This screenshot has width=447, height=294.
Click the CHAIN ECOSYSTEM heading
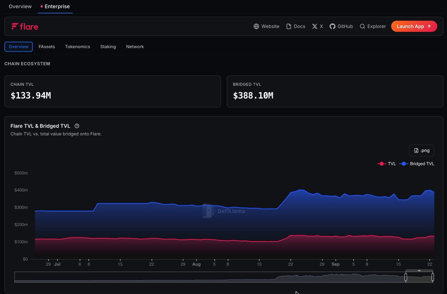pos(27,64)
